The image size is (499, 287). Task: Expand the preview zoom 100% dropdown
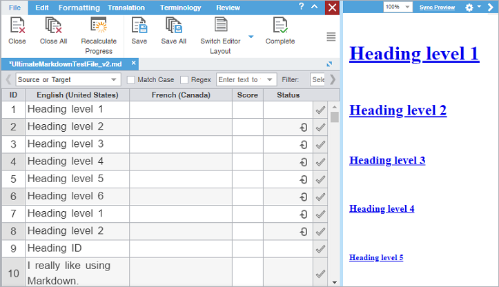[398, 7]
